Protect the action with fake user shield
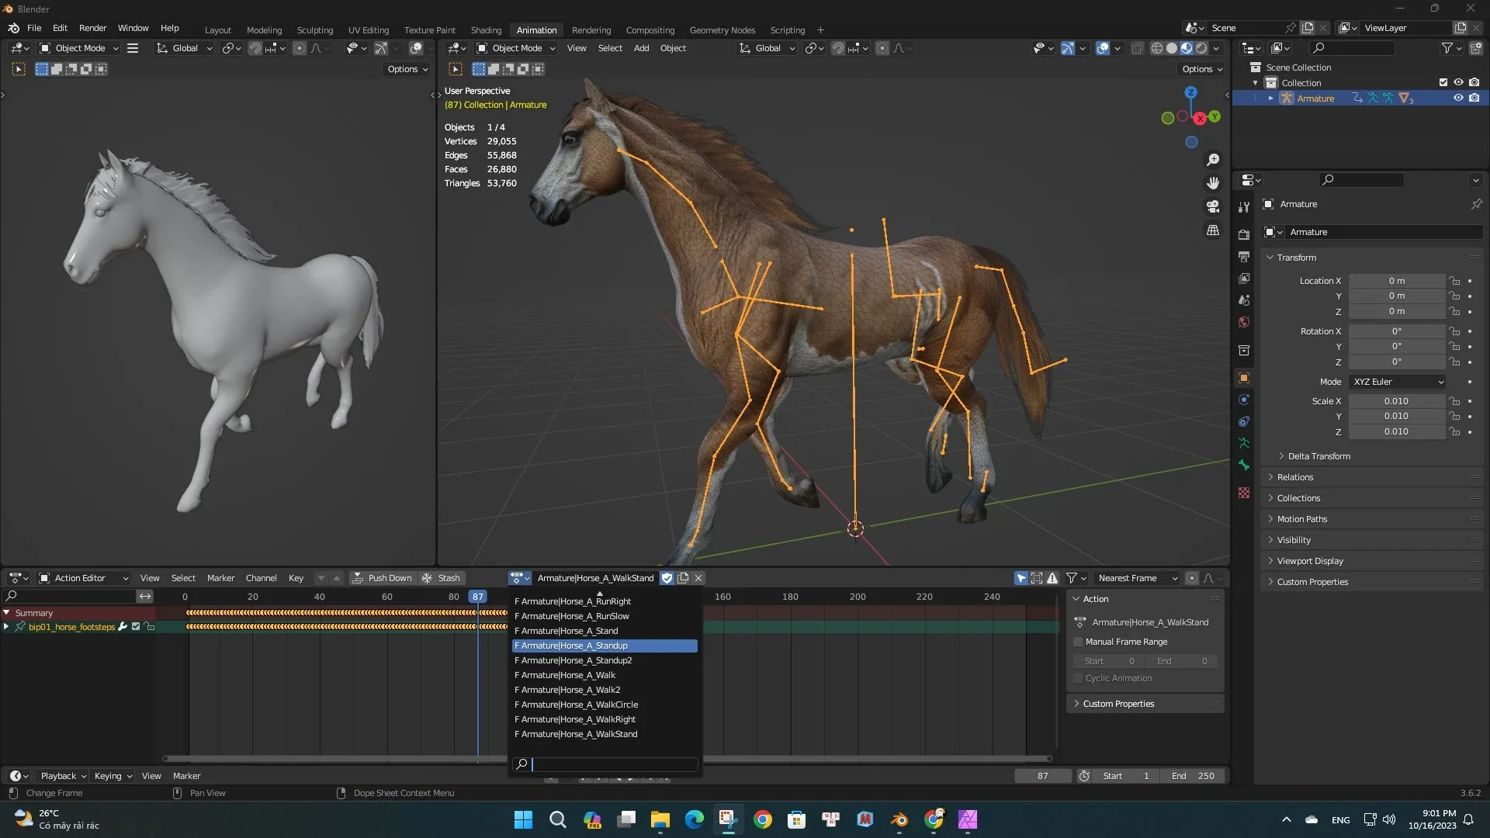This screenshot has height=838, width=1490. 667,578
